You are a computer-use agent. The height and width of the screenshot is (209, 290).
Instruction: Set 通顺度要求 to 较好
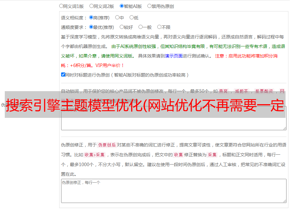pos(122,27)
